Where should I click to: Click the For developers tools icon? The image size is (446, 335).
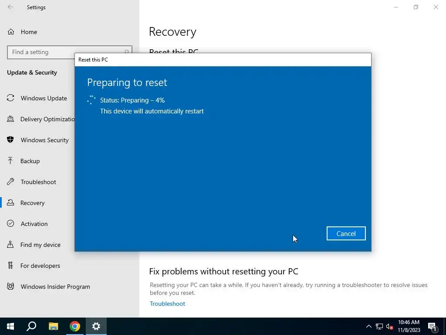[x=10, y=266]
